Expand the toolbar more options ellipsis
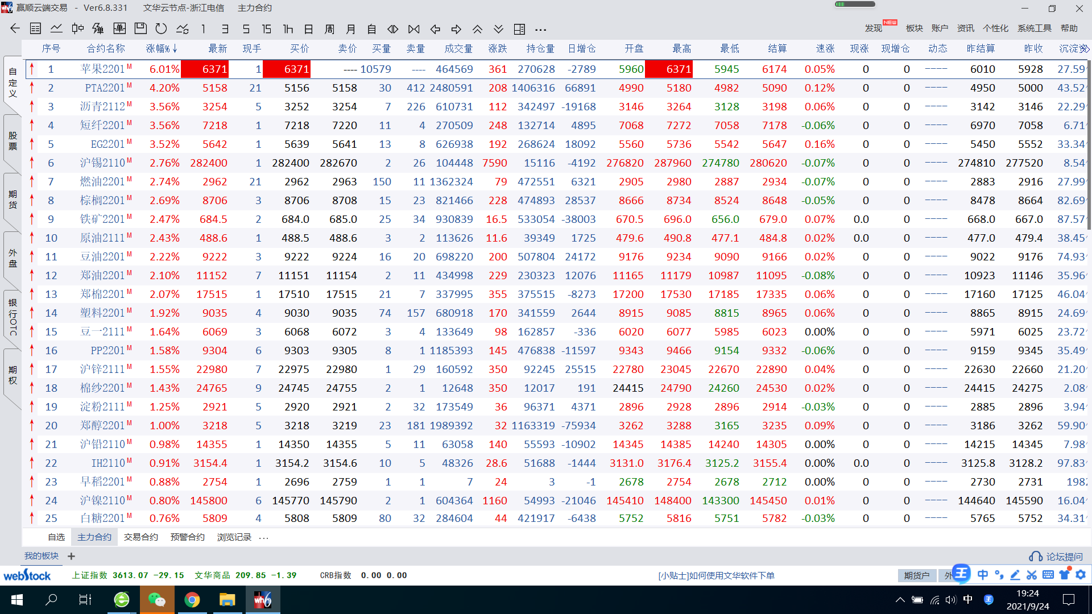The height and width of the screenshot is (614, 1092). point(540,29)
